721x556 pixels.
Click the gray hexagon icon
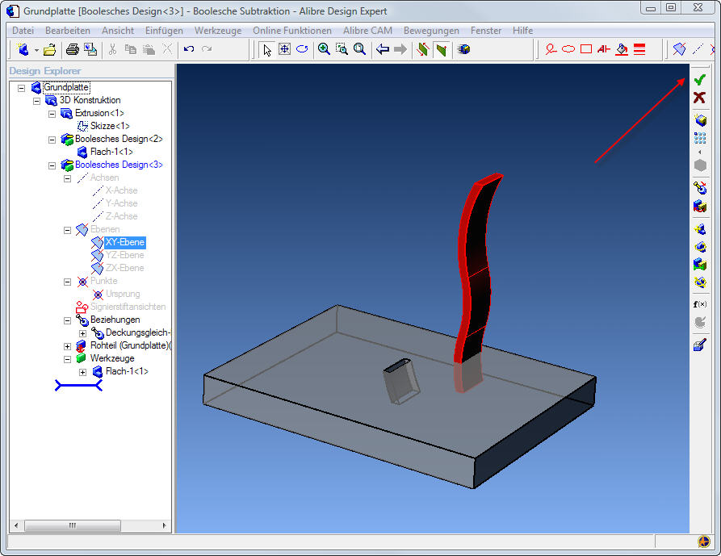(700, 165)
